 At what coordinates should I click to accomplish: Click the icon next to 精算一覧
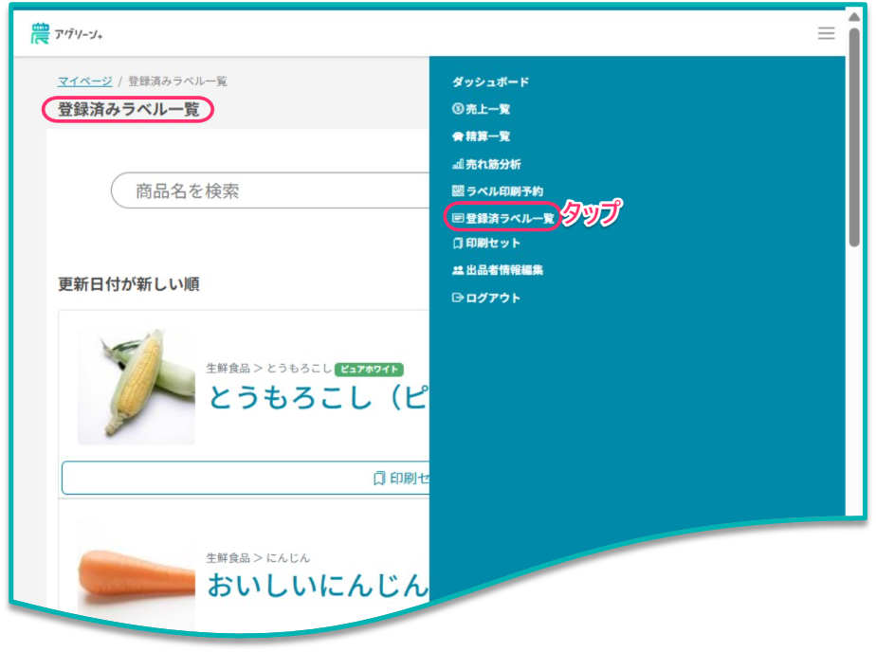[458, 136]
